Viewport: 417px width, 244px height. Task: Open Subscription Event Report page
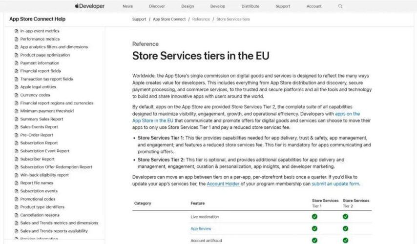pyautogui.click(x=45, y=151)
